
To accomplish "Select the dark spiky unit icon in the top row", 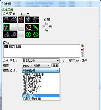I will pos(6,20).
